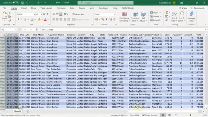Launch Analyze Data
The width and height of the screenshot is (208, 117).
pyautogui.click(x=191, y=17)
